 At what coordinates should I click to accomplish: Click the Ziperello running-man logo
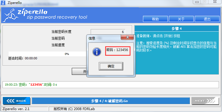[x=11, y=15]
